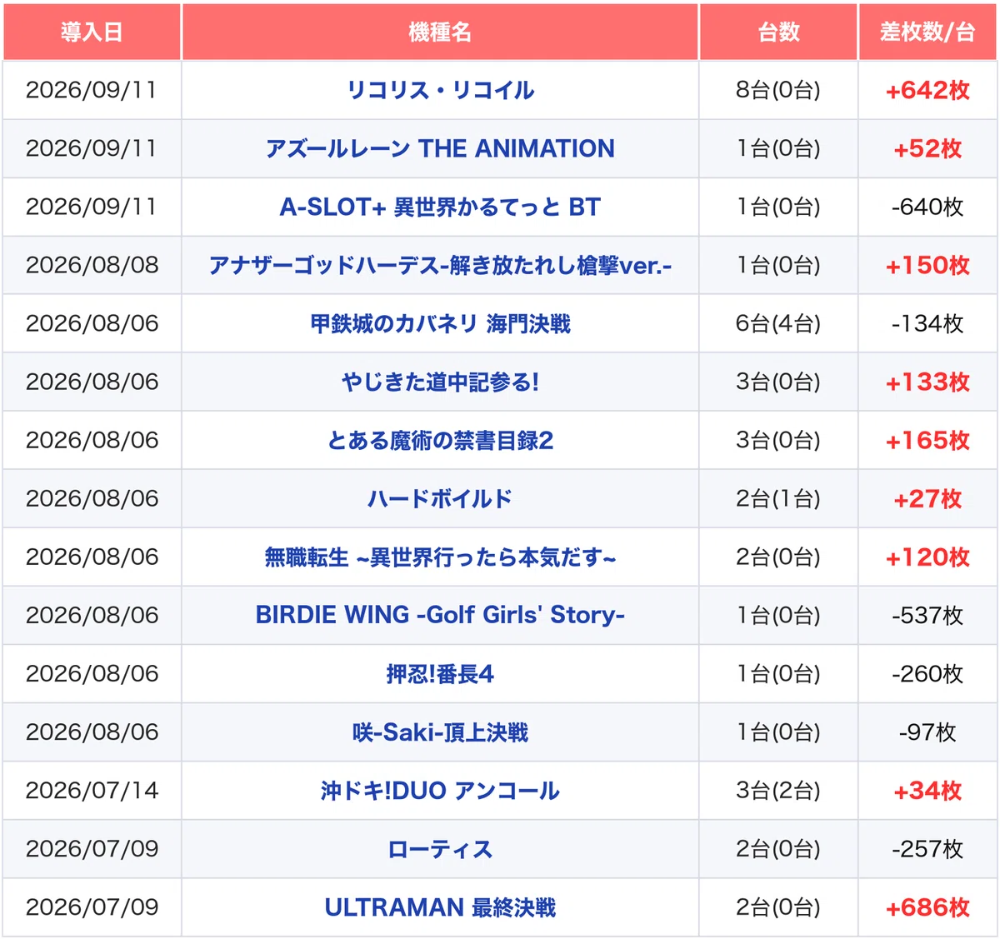
Task: Select the +120枚 value
Action: [x=927, y=557]
